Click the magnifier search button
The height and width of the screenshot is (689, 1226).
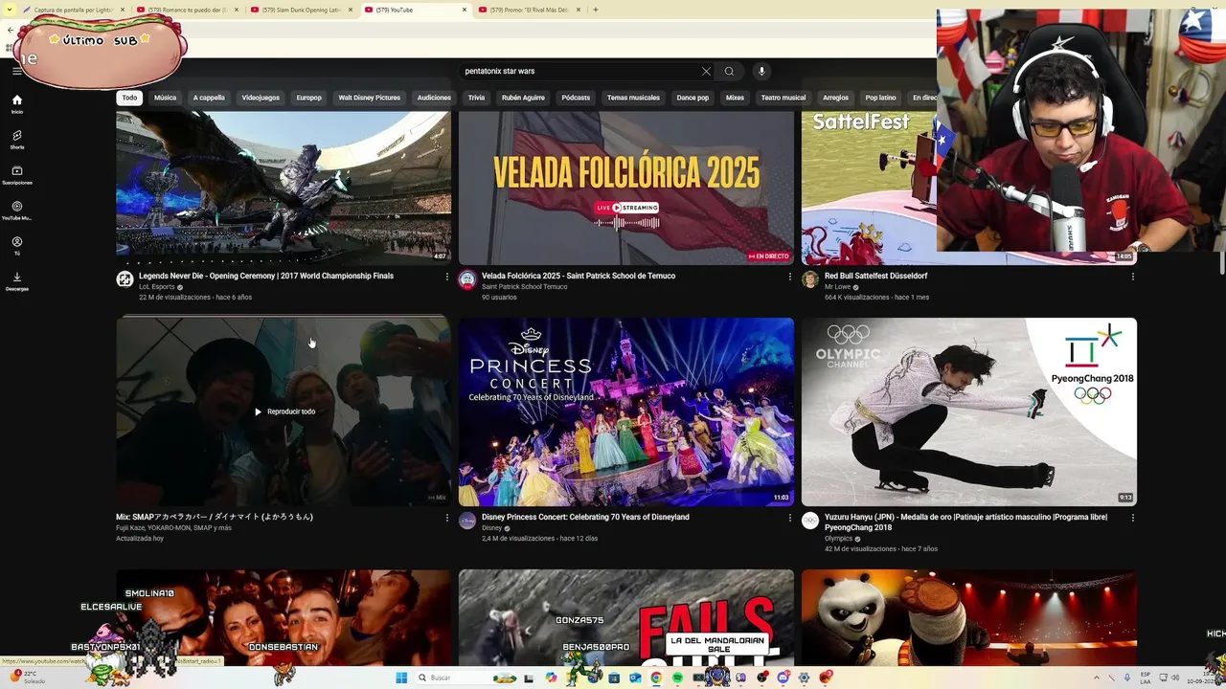pyautogui.click(x=729, y=71)
